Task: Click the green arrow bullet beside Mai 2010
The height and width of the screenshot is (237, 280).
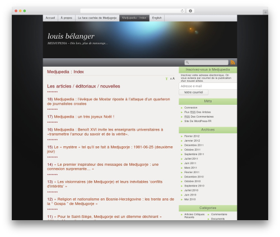Action: 182,199
